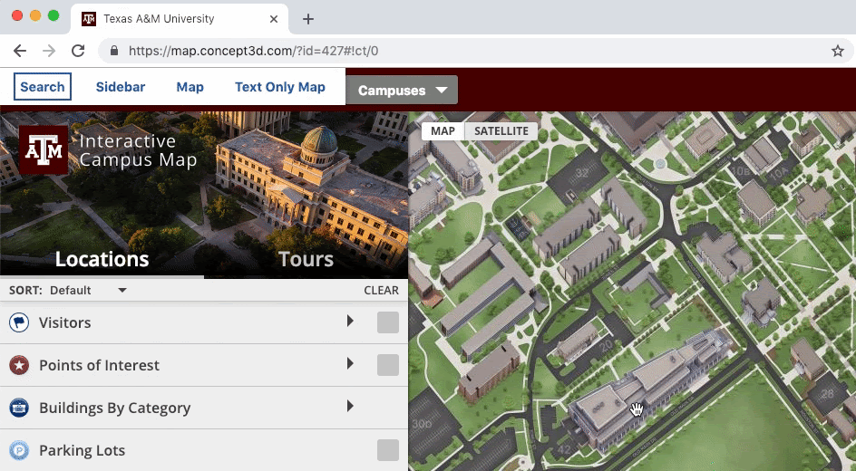Click the Parking Lots P icon
Image resolution: width=856 pixels, height=471 pixels.
(x=19, y=450)
